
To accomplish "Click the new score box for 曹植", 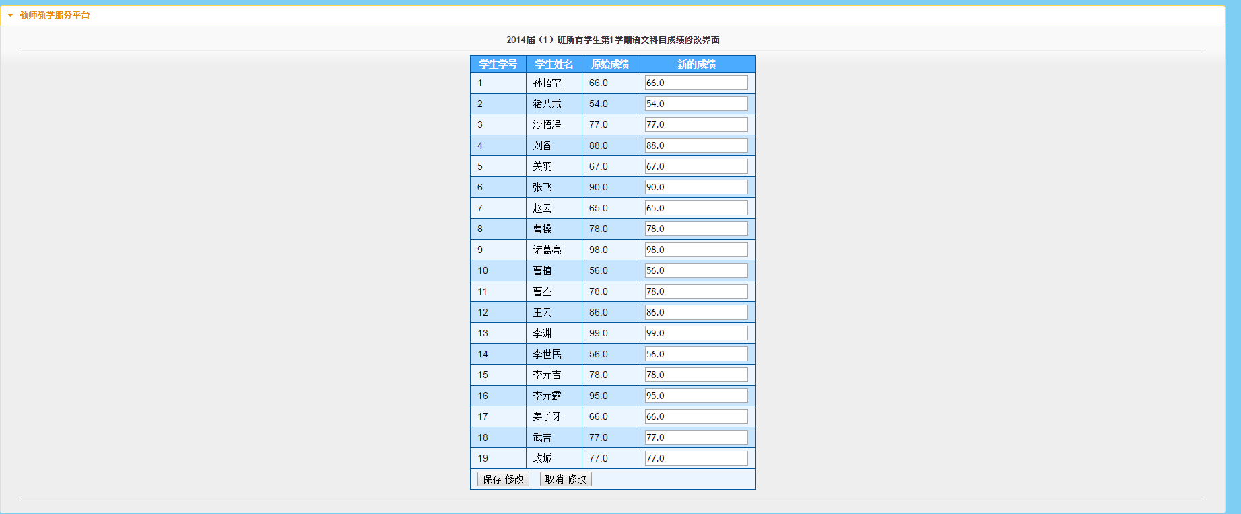I will [696, 270].
